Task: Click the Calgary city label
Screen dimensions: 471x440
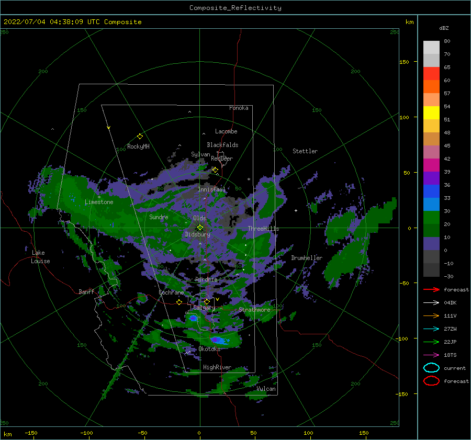Action: click(x=204, y=308)
